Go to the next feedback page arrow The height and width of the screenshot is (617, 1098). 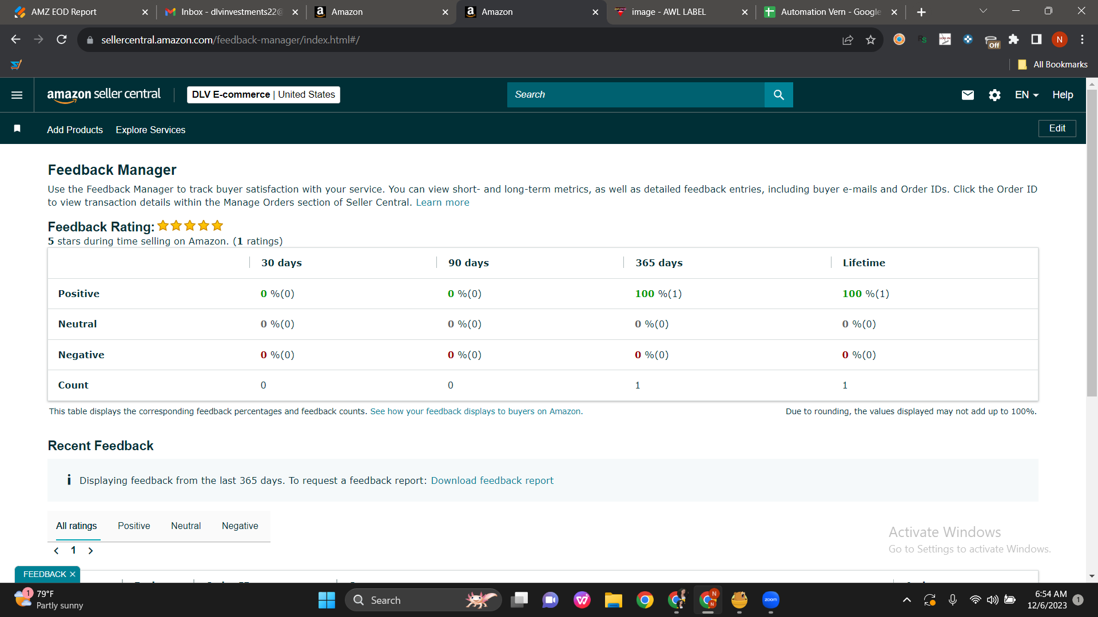click(x=90, y=551)
